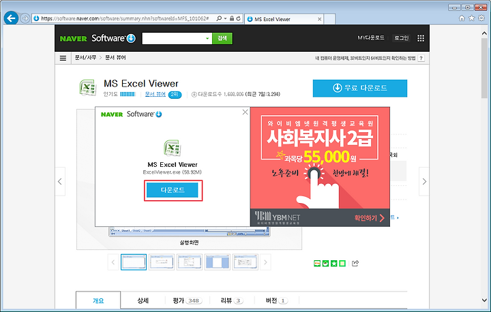Select the second screenshot thumbnail
491x312 pixels.
pos(162,262)
